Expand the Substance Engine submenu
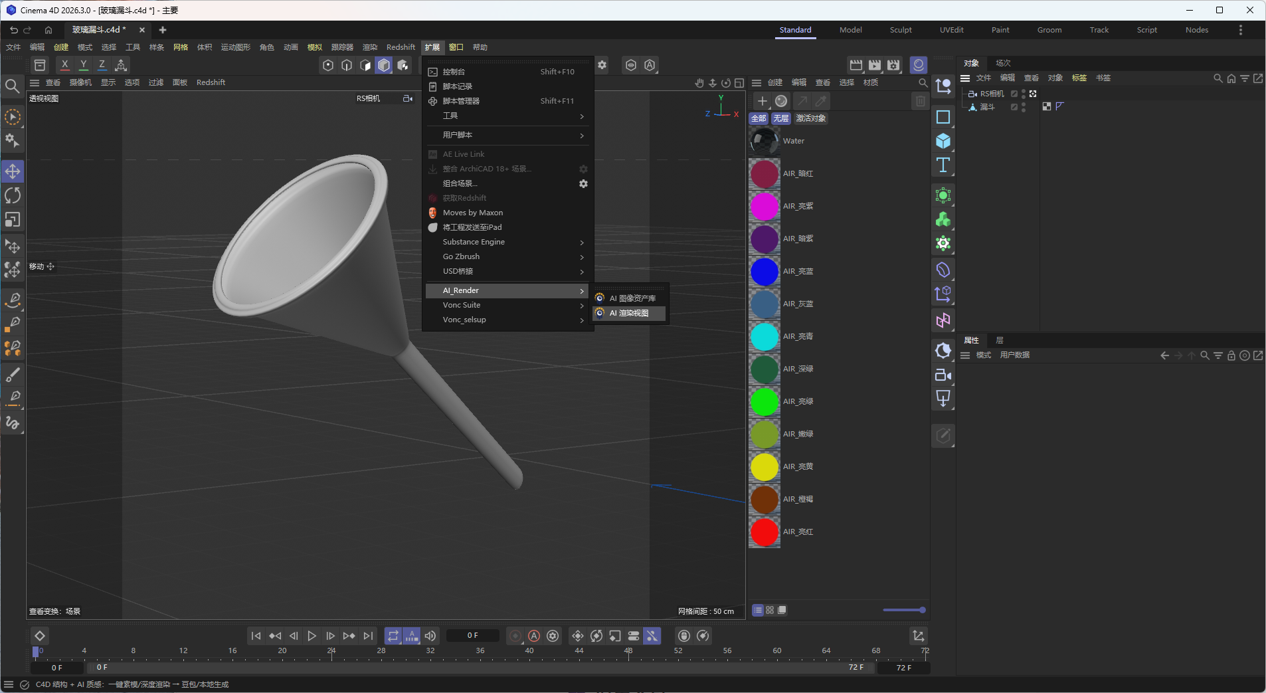Image resolution: width=1266 pixels, height=693 pixels. 508,242
